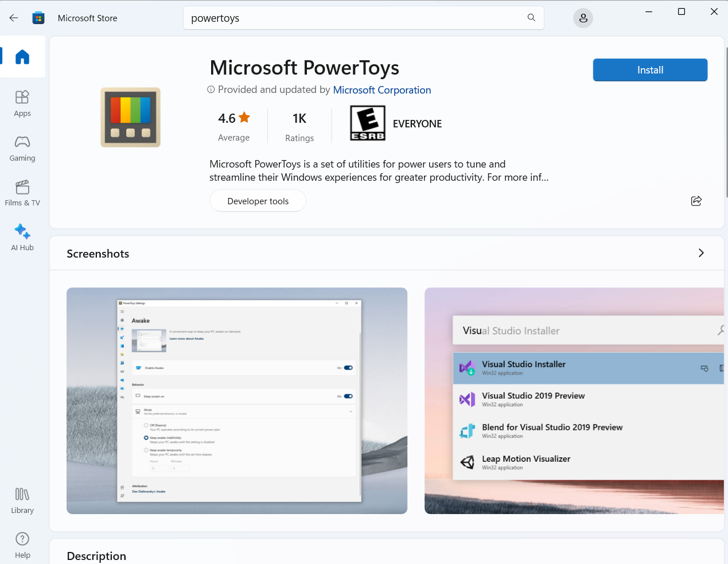Open the Apps section icon
Viewport: 728px width, 564px height.
(x=22, y=98)
